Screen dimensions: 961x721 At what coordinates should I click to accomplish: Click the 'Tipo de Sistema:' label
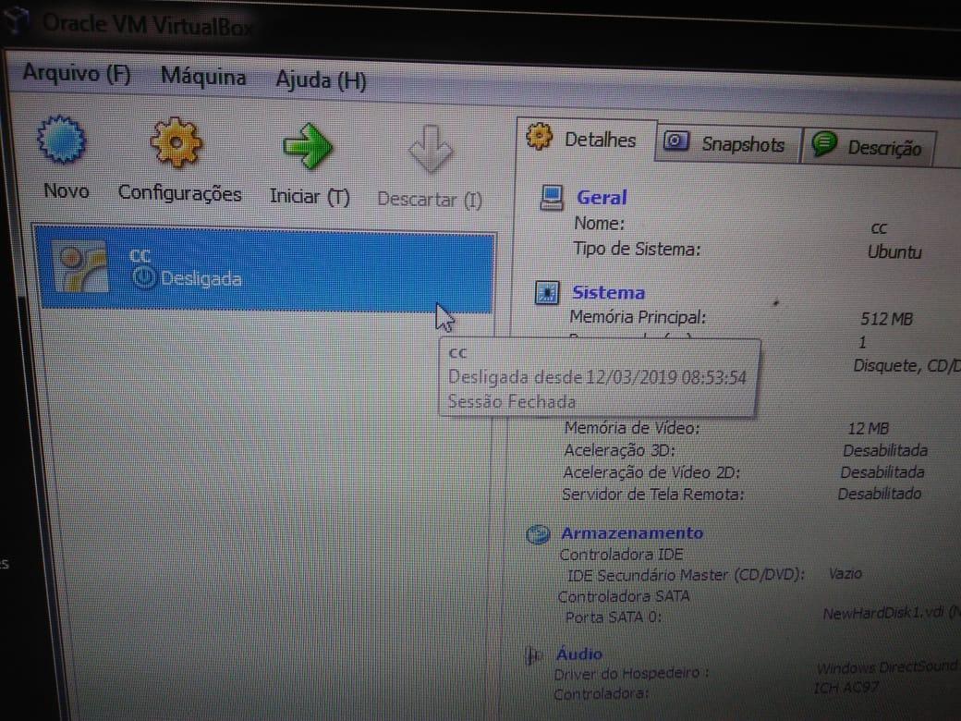coord(636,249)
